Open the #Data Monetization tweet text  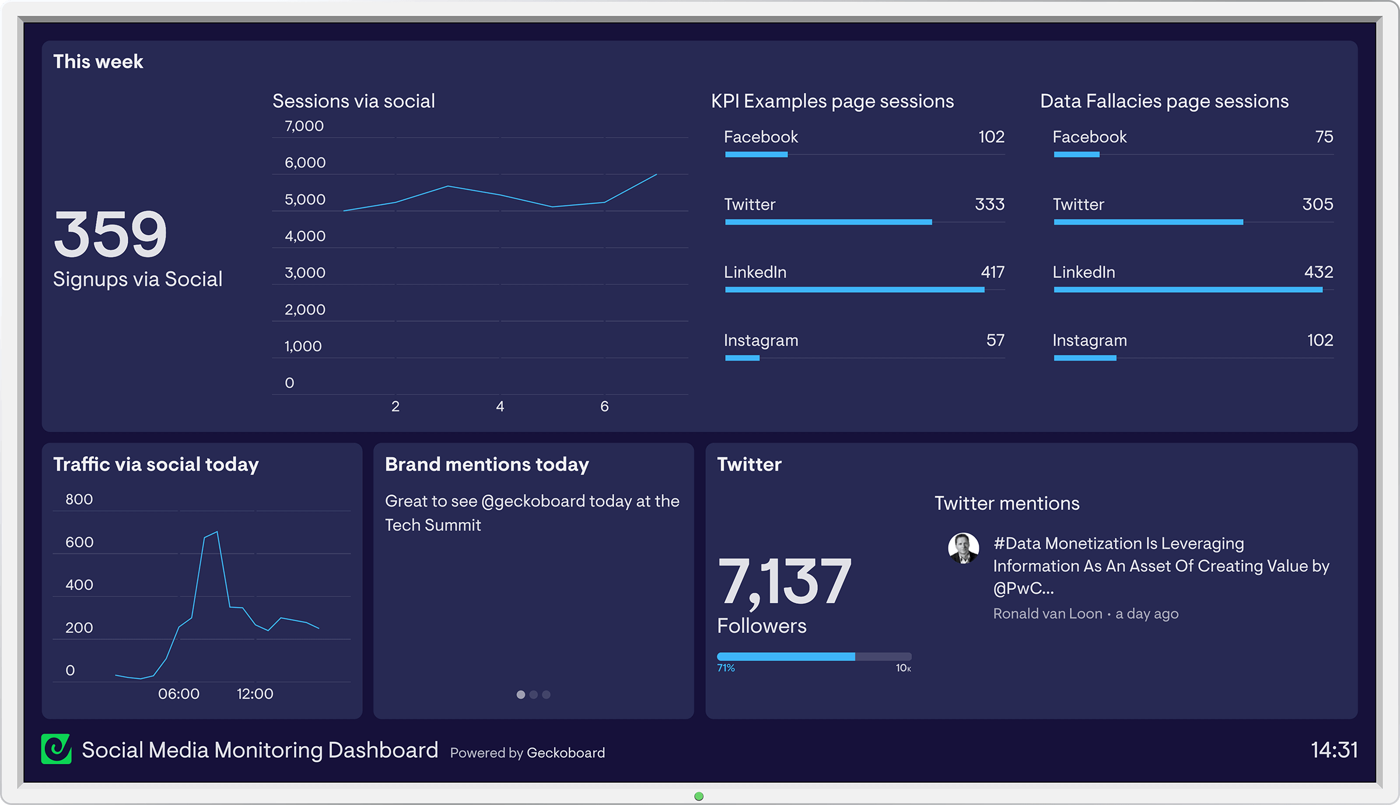coord(1161,566)
